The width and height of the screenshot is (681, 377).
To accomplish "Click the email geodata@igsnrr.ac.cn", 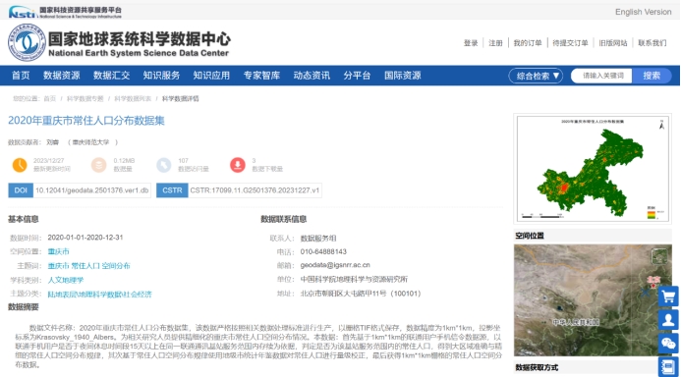I will 335,265.
